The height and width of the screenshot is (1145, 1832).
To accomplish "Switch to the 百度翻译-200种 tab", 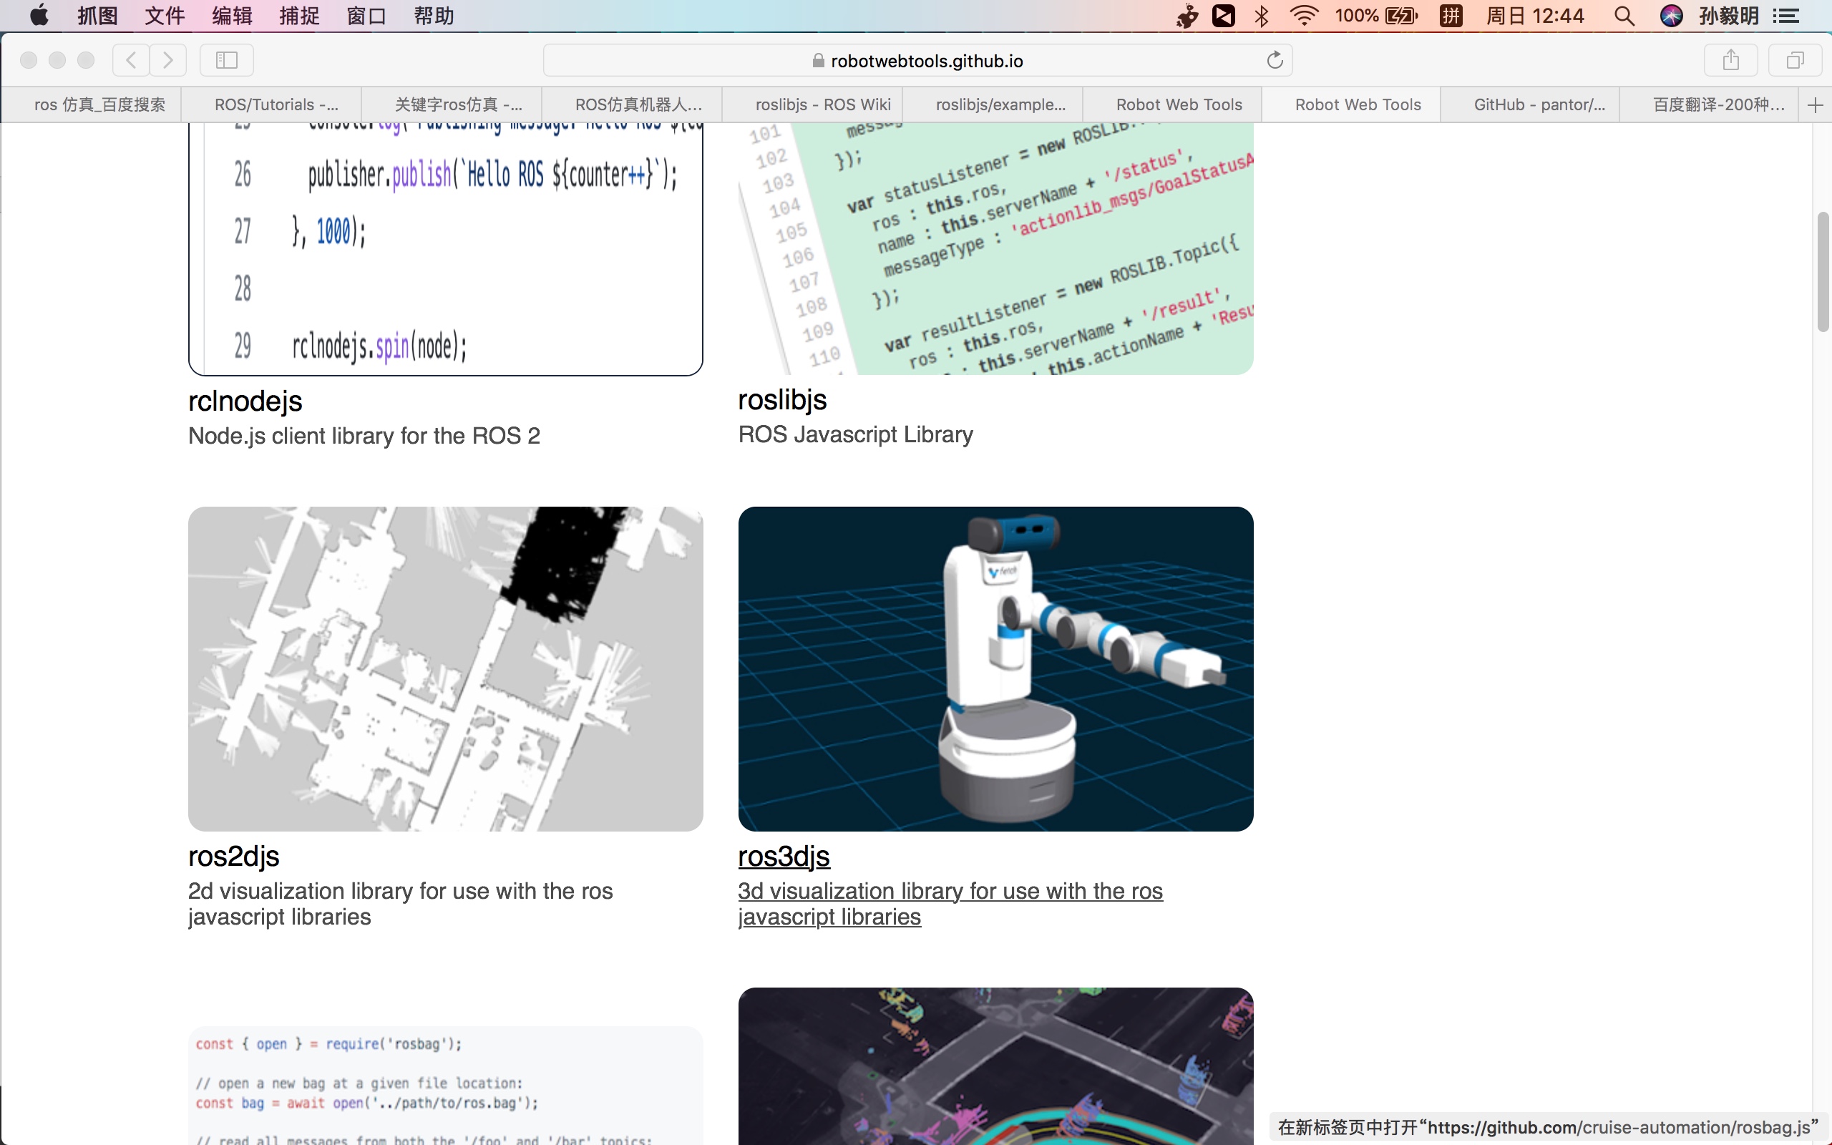I will (x=1710, y=104).
